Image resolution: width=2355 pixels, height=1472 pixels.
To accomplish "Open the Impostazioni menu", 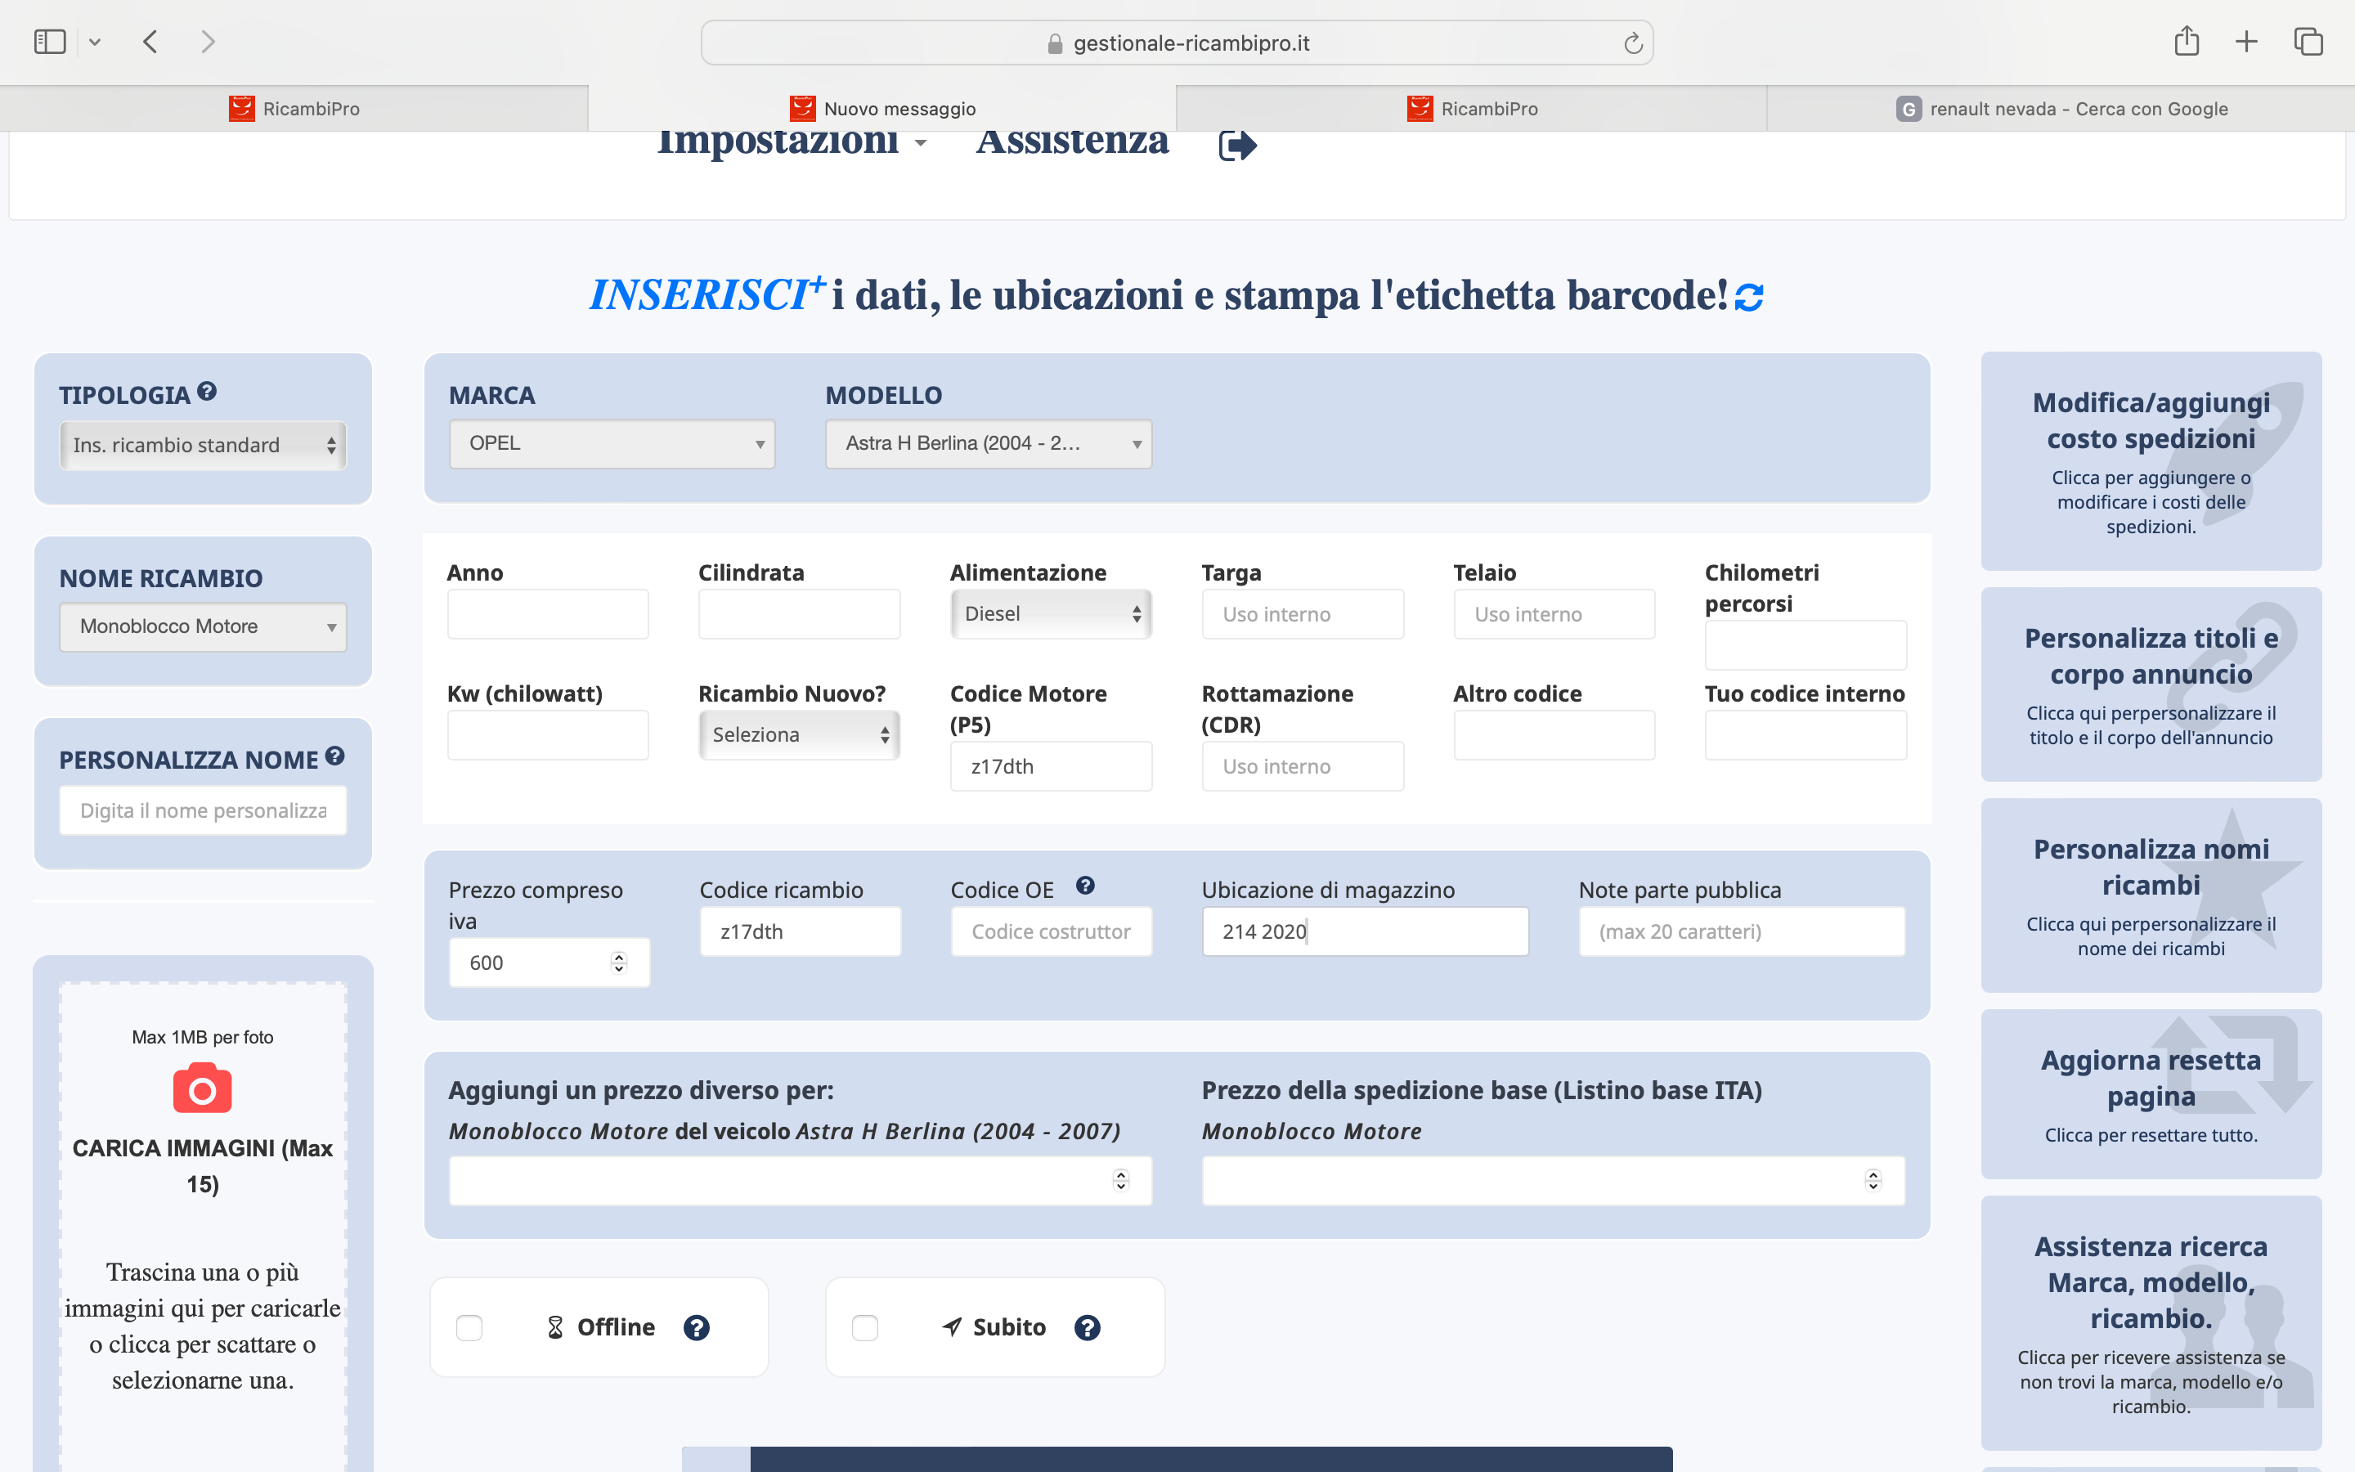I will pyautogui.click(x=792, y=142).
